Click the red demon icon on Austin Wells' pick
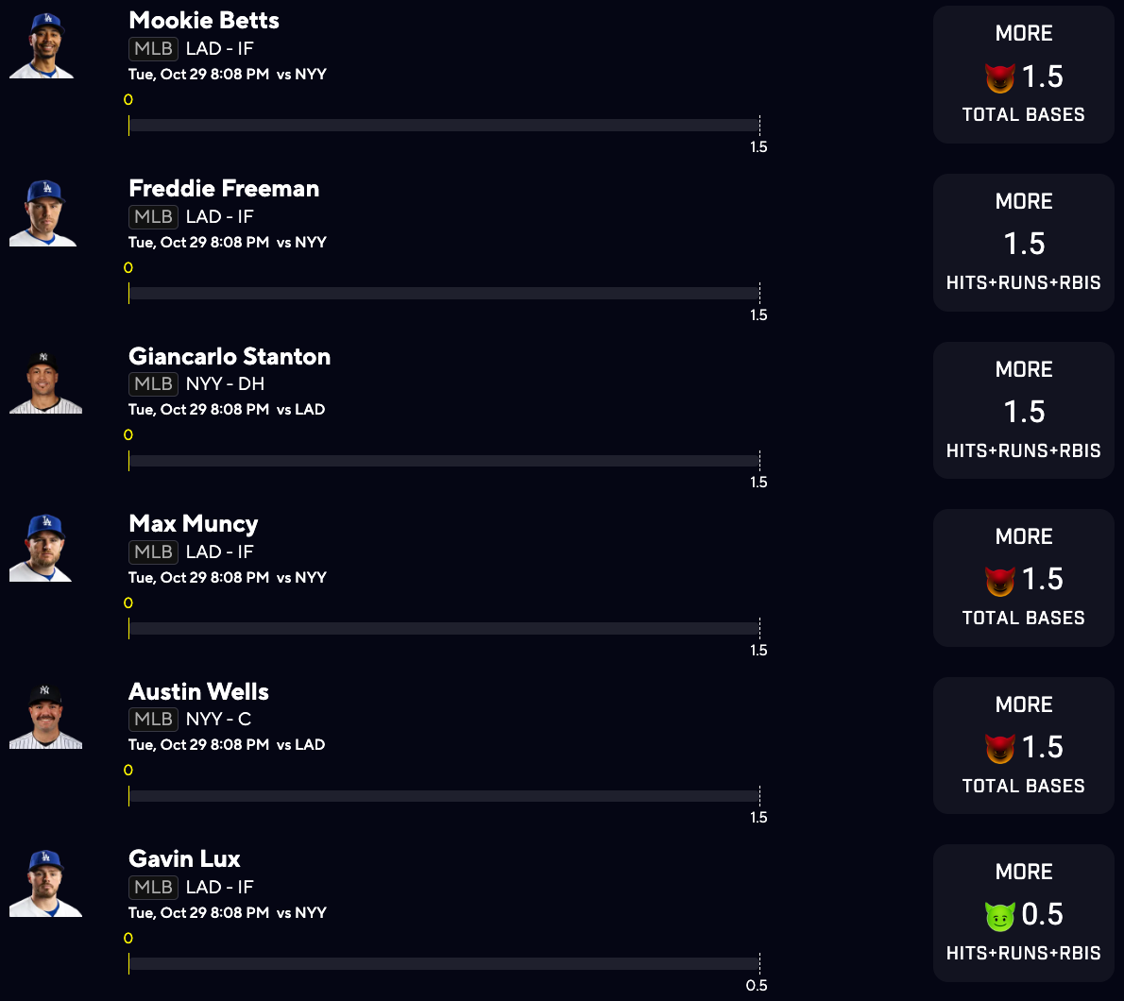1124x1001 pixels. (x=999, y=748)
